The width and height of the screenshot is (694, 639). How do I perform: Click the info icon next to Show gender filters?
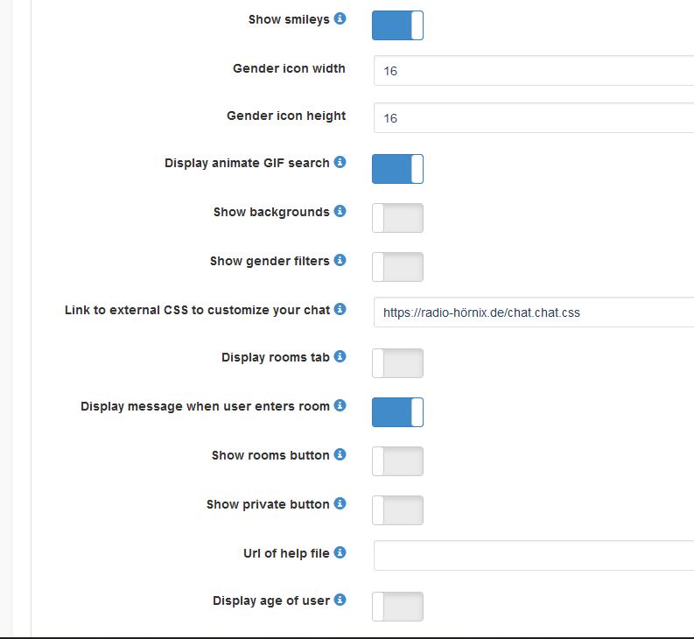pos(340,260)
